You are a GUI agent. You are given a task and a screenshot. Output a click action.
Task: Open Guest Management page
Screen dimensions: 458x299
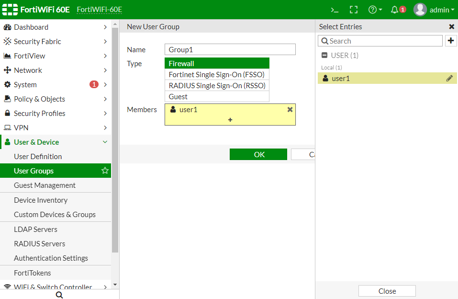(x=56, y=185)
